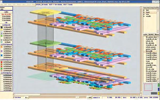Click the red-outlined overview thumbnail
Viewport: 160px width, 100px height.
(148, 87)
